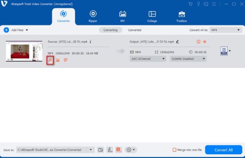Toggle the lightning acceleration icon

click(x=110, y=150)
